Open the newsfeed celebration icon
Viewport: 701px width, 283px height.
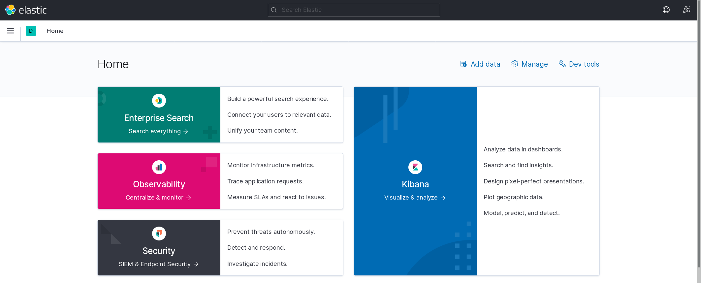(x=686, y=10)
